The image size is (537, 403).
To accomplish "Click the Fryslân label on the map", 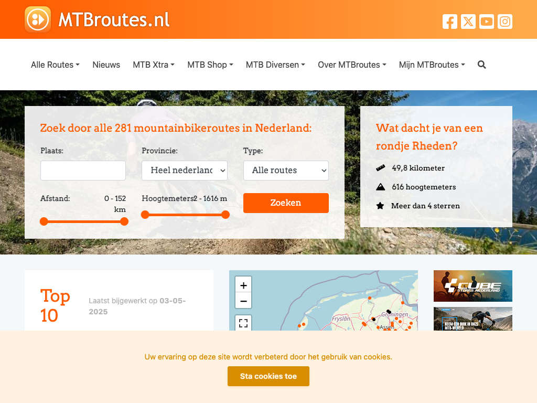I will pos(341,319).
